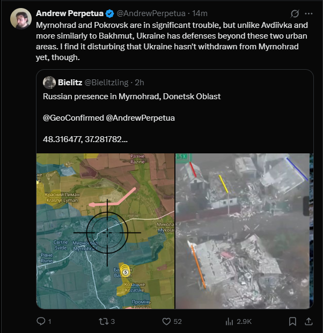Screen dimensions: 323x333
Task: Open the drone footage image of destroyed buildings
Action: (x=243, y=231)
